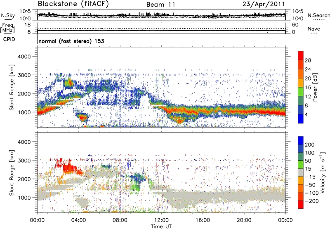Click the date "23/Apr/2011"
This screenshot has width=330, height=229.
click(x=264, y=4)
